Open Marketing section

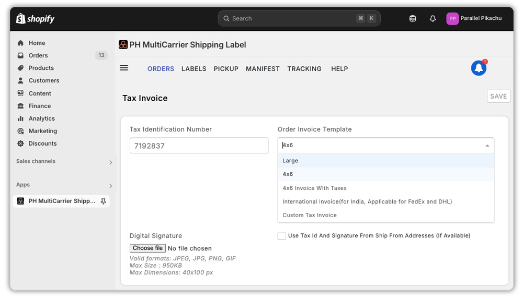43,131
